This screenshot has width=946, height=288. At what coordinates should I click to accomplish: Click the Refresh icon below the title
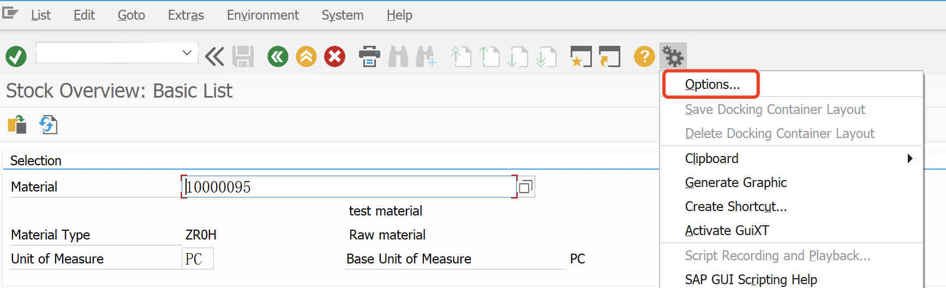[48, 125]
